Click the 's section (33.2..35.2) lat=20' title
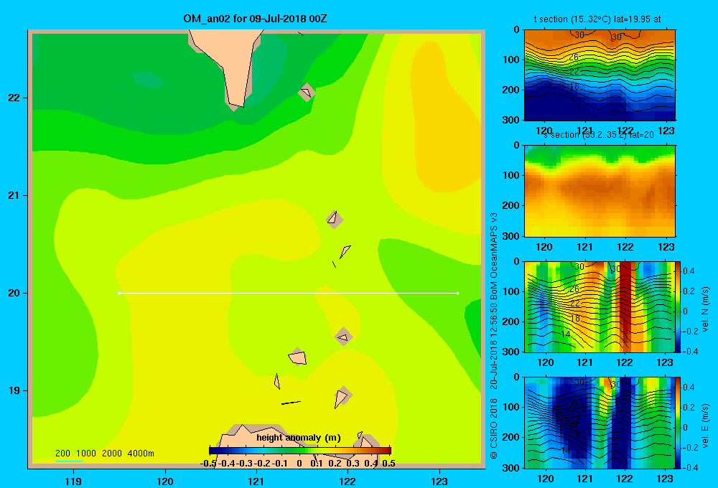 tap(599, 135)
